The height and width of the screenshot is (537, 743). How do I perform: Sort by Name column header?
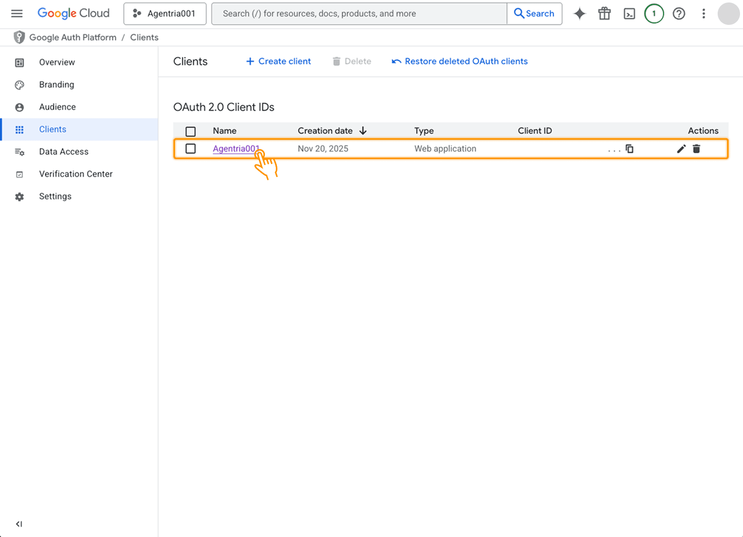tap(225, 131)
